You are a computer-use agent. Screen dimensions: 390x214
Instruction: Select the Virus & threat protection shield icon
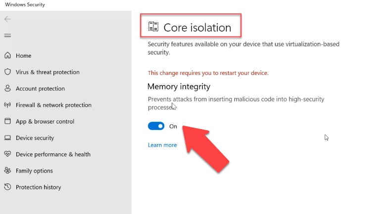[x=8, y=72]
